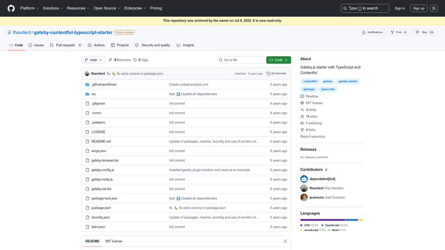Switch to the Pull requests tab
The image size is (445, 250).
[x=66, y=46]
